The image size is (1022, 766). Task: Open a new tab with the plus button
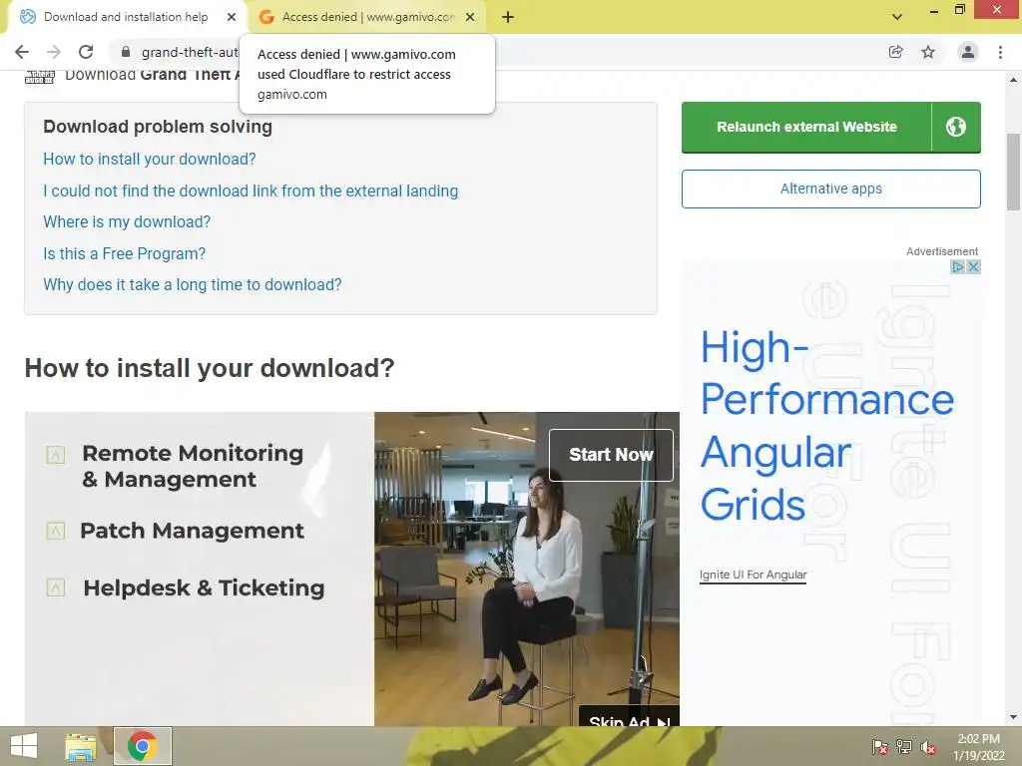508,17
